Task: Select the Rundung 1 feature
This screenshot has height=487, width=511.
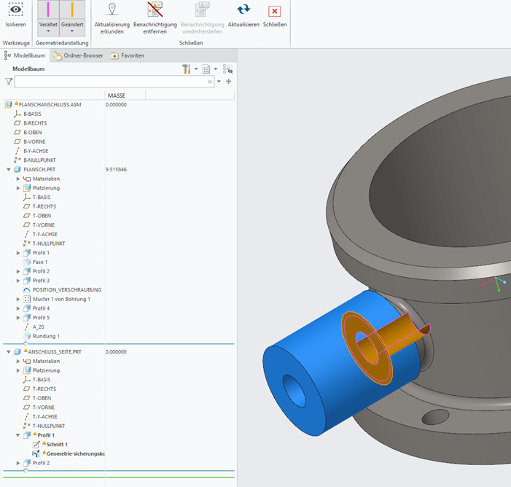Action: tap(46, 336)
